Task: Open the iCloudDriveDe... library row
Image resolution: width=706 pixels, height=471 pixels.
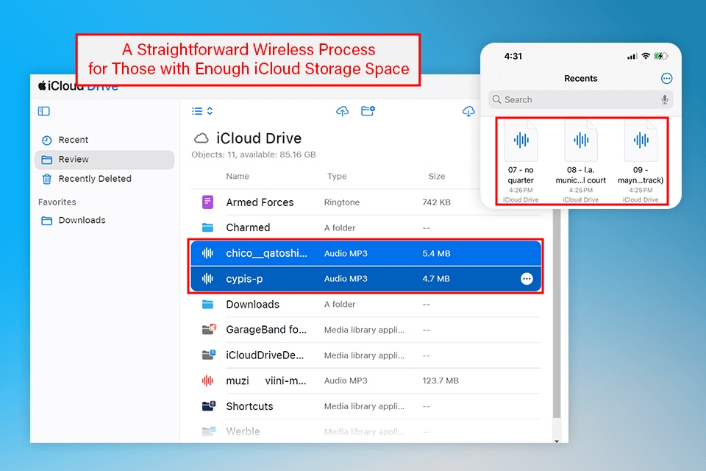Action: tap(366, 355)
